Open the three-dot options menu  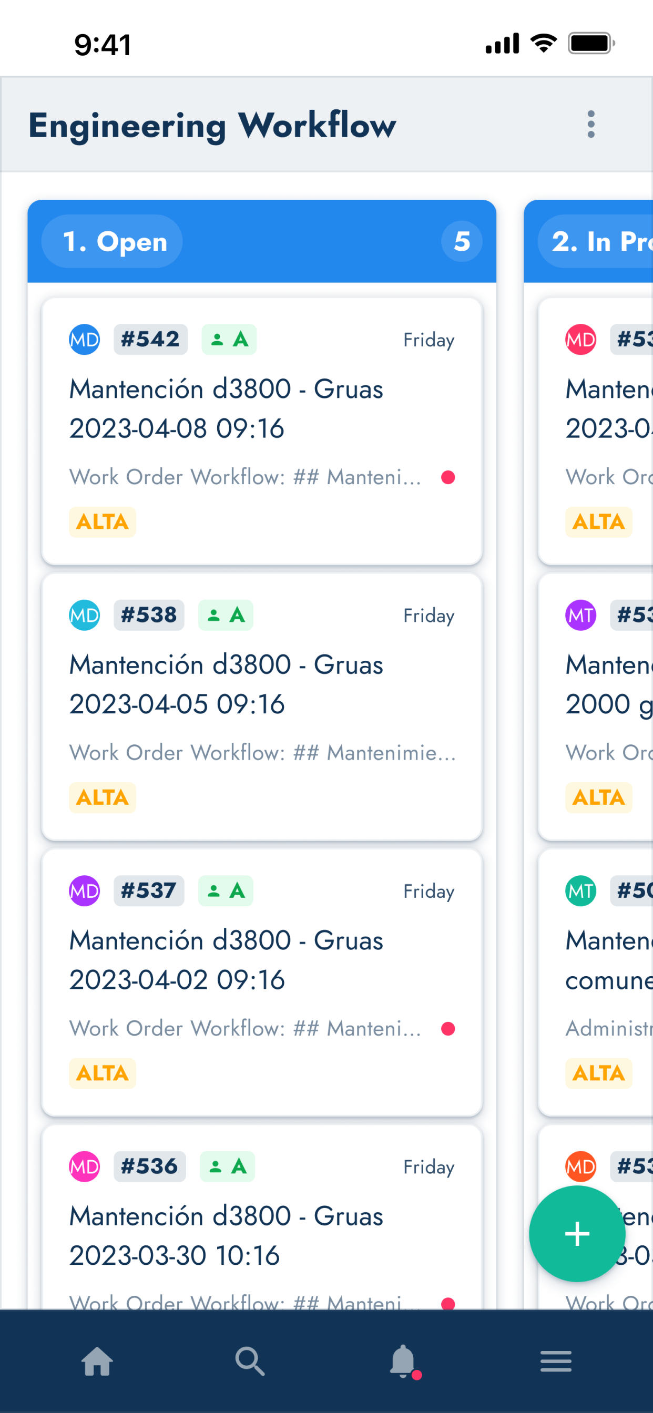pos(590,124)
